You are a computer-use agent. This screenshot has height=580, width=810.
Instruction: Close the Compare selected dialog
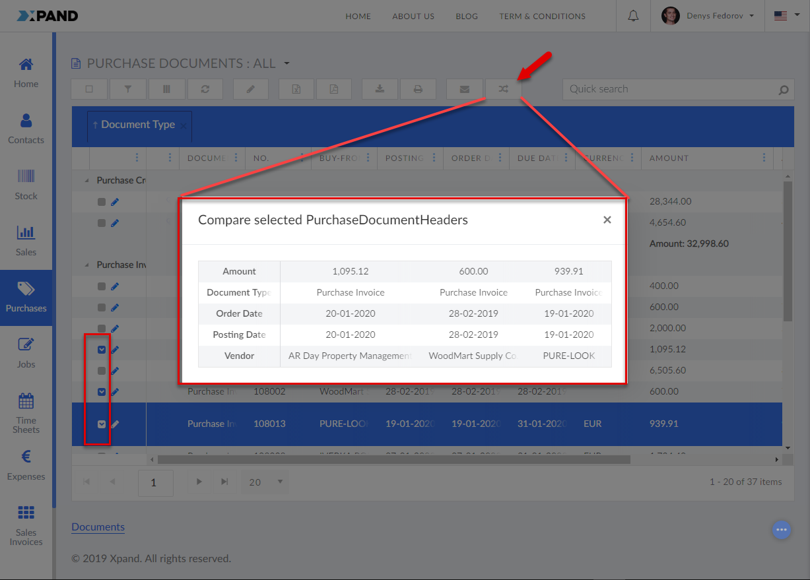(x=607, y=220)
